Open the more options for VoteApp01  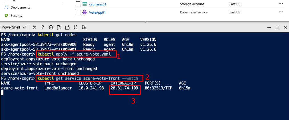point(281,12)
